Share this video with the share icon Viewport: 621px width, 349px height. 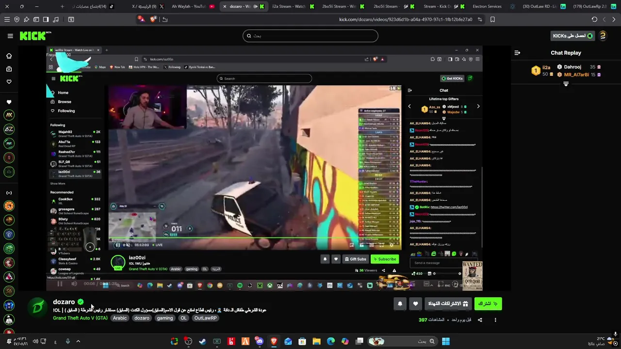[480, 320]
